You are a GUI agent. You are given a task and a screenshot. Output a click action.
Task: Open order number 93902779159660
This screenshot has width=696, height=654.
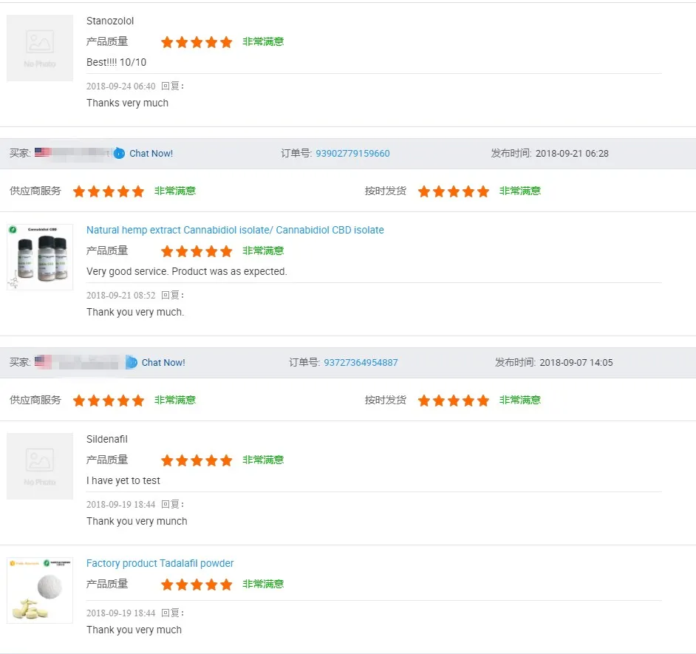tap(352, 154)
